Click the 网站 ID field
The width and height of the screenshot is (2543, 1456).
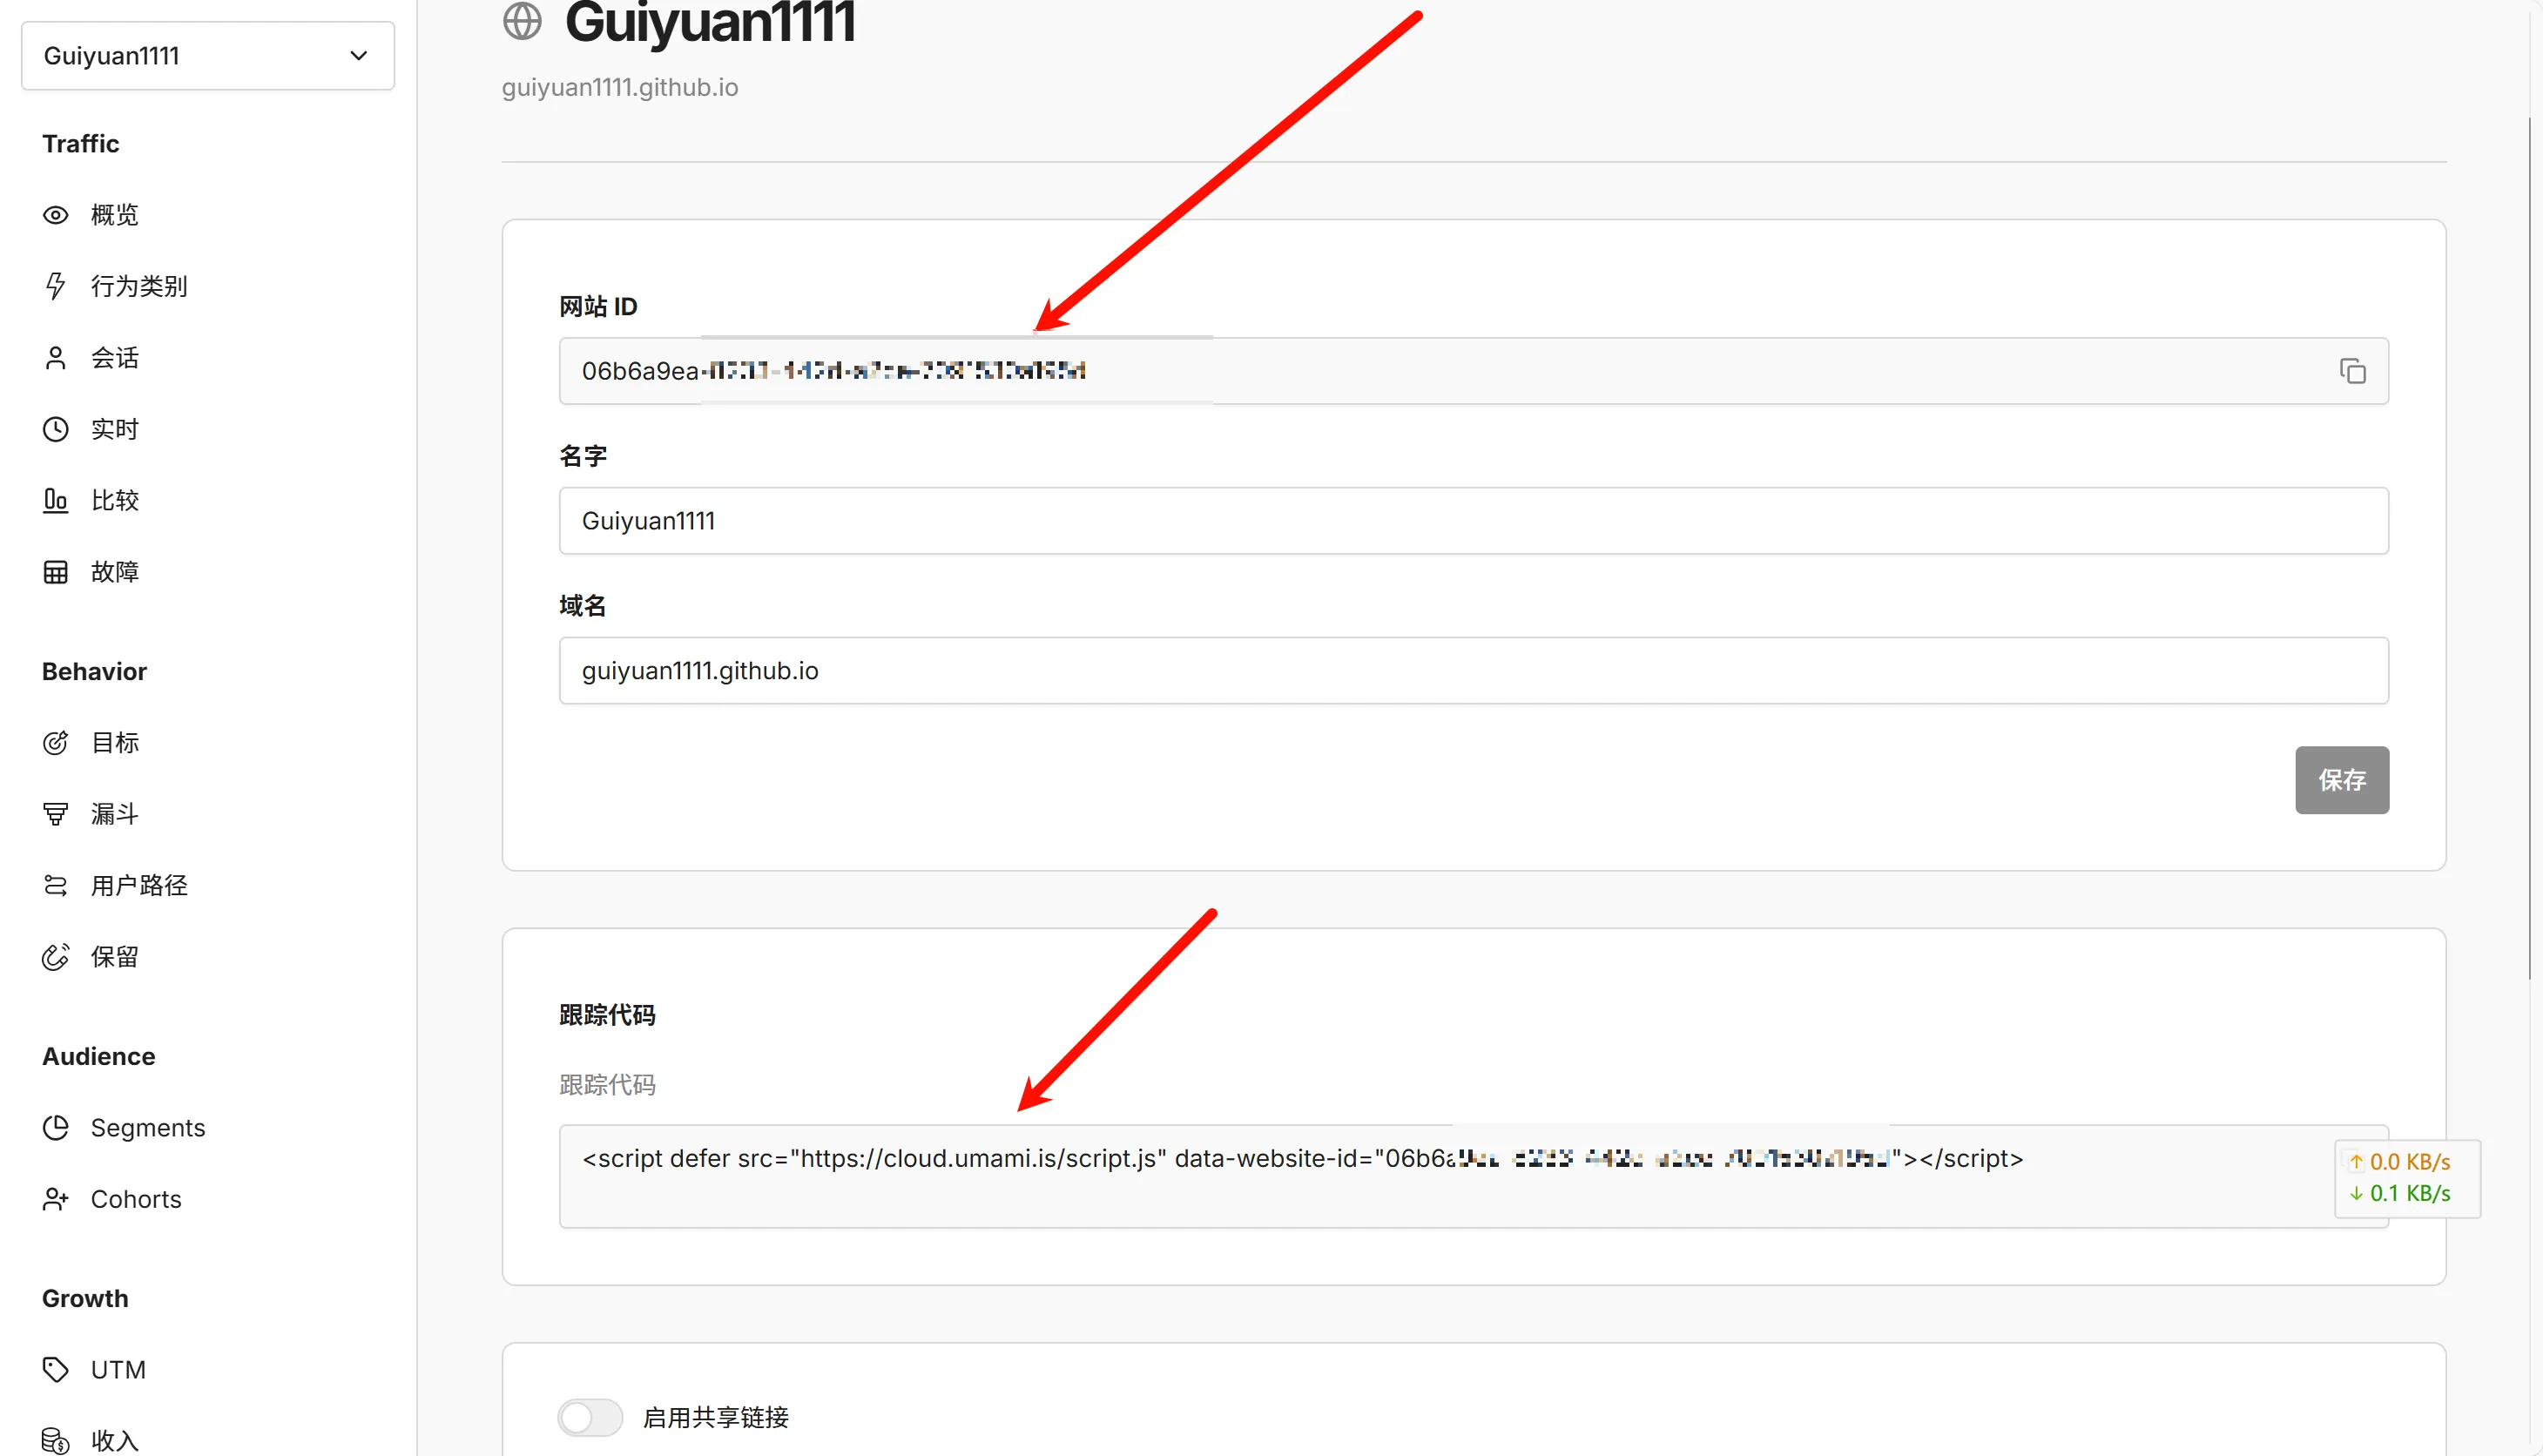1474,371
